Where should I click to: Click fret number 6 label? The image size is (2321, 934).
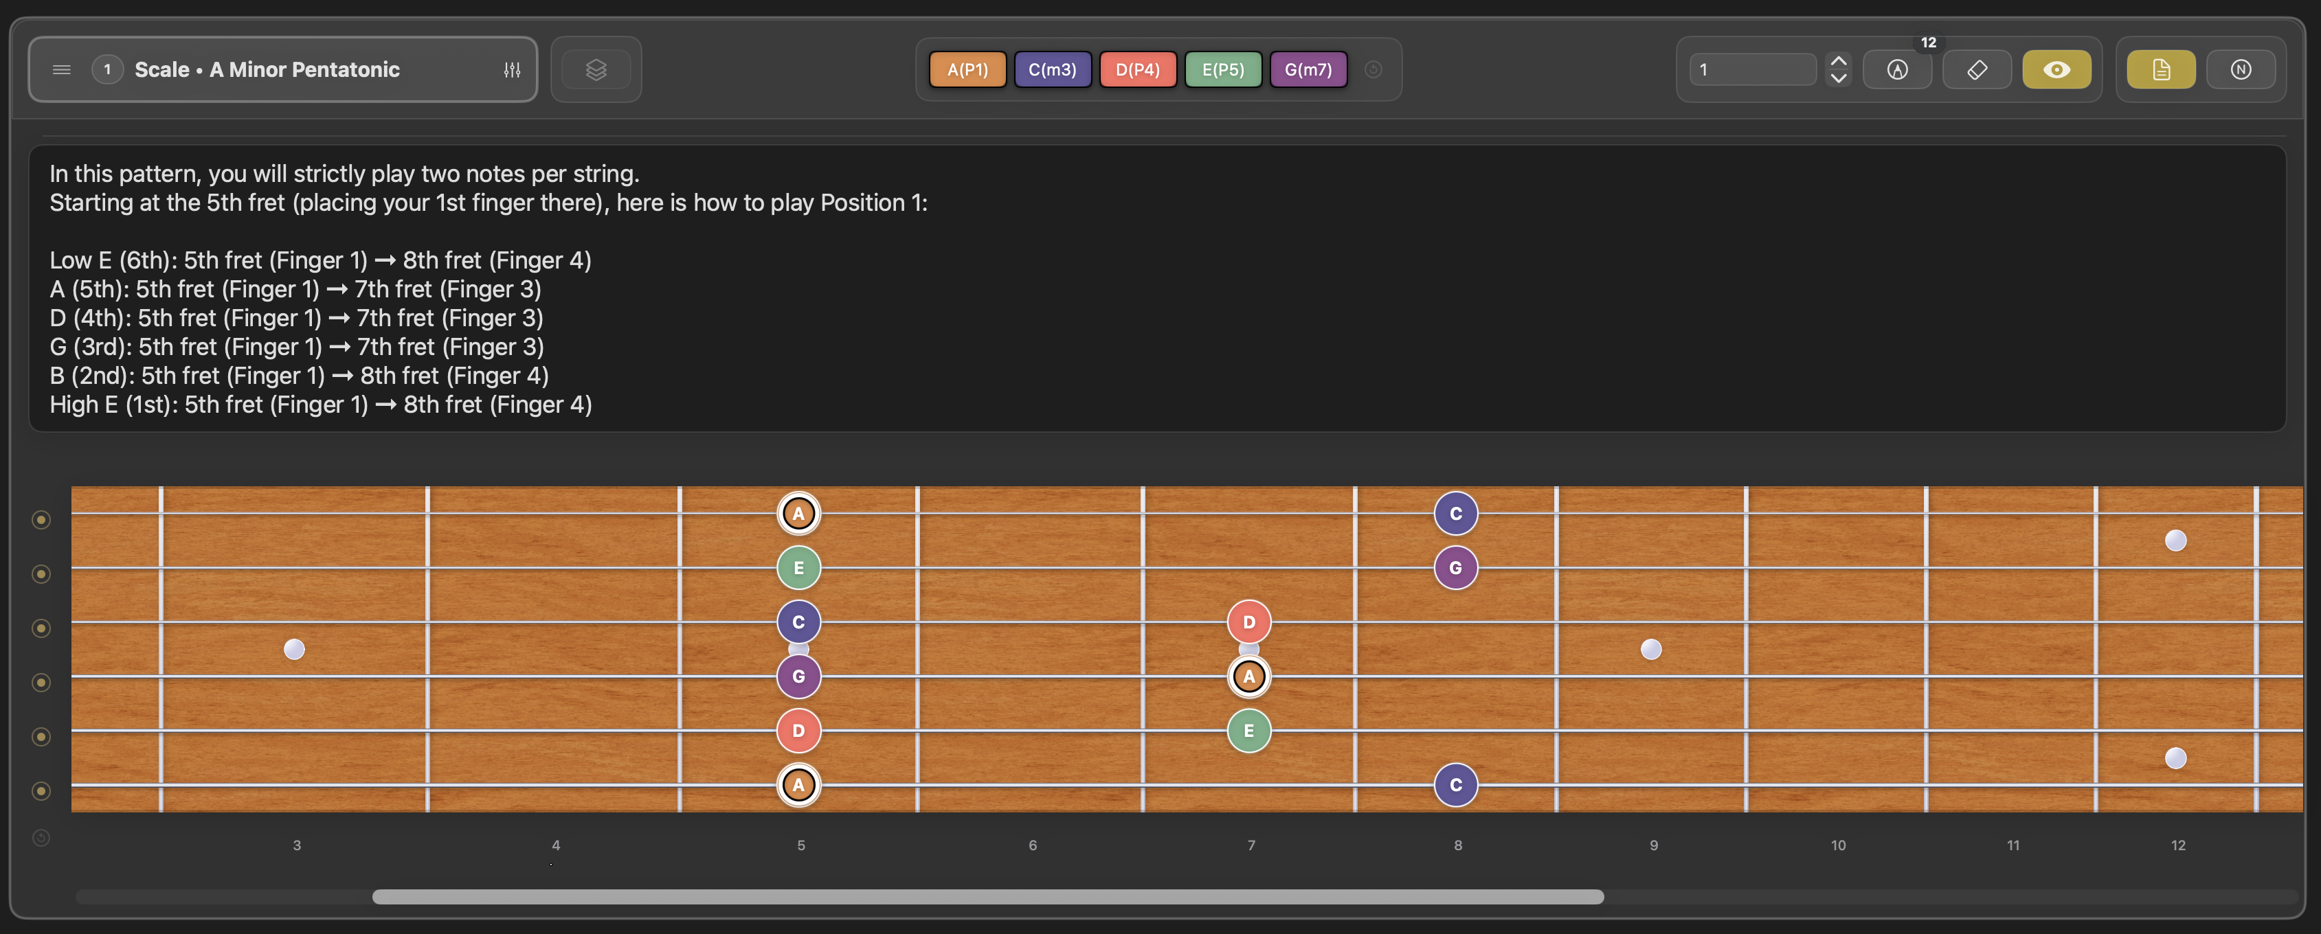click(1033, 845)
